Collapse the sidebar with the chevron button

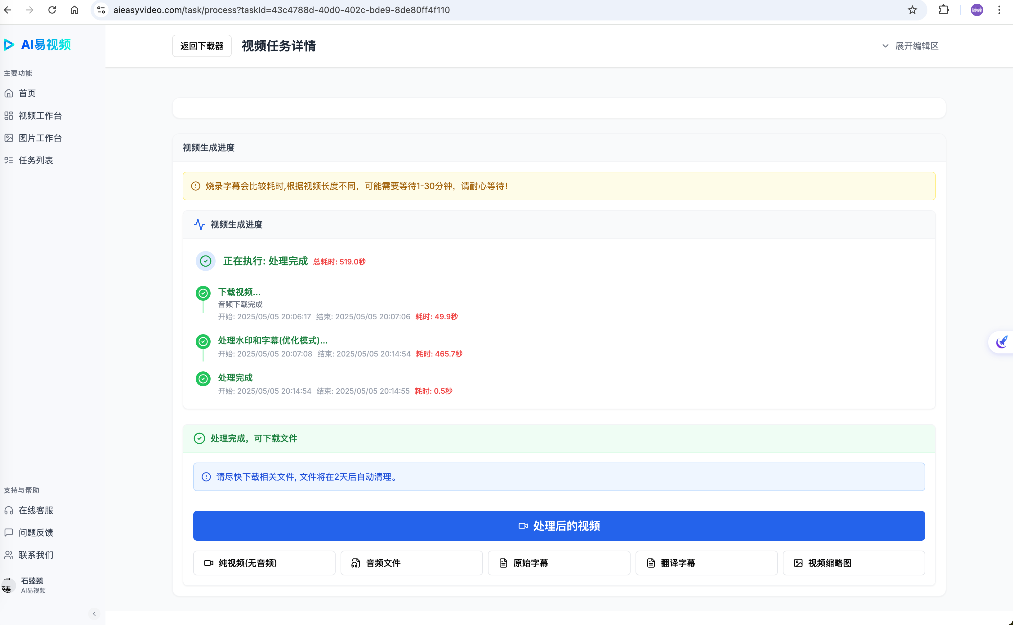pyautogui.click(x=94, y=614)
